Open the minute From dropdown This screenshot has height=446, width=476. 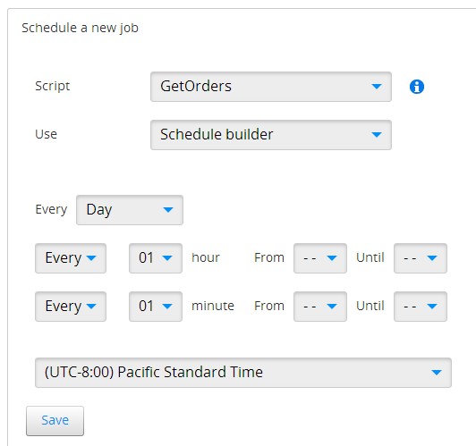coord(320,307)
